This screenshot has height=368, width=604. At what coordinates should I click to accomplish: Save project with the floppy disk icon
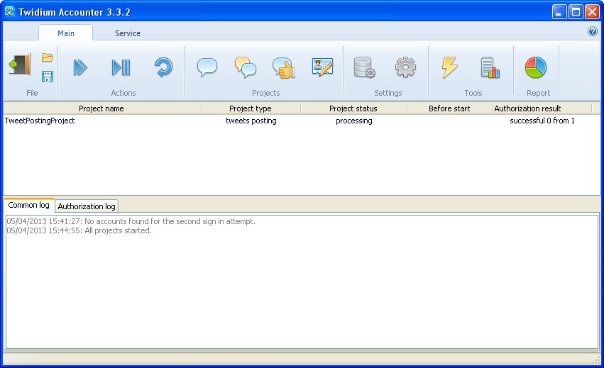tap(48, 76)
